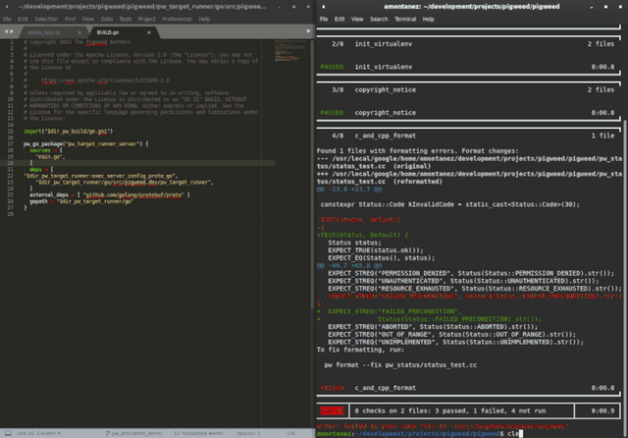Open the Edit menu in Sublime Text

click(23, 19)
